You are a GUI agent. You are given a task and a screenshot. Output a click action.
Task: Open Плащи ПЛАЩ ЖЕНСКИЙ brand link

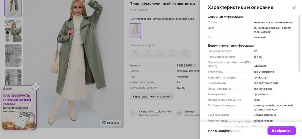pyautogui.click(x=155, y=112)
